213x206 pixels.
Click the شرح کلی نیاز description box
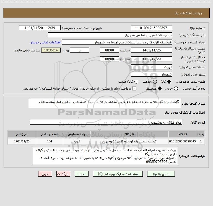point(105,103)
